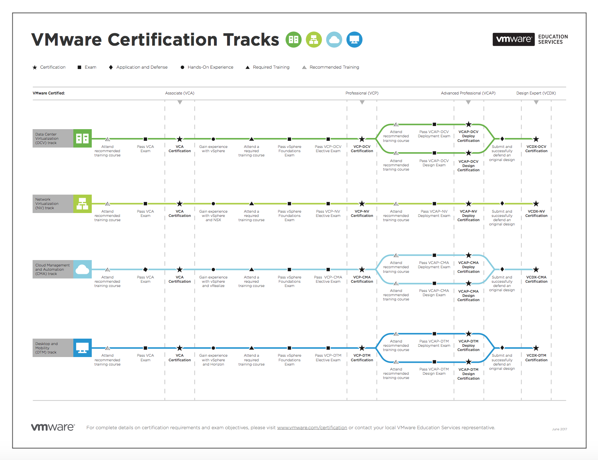Click the 'Pass VCAP-DCV Deployment Exam' text

[x=434, y=134]
